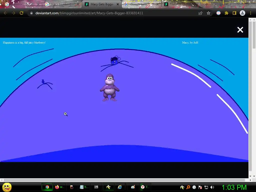This screenshot has width=256, height=192.
Task: Bookmark this page with the star icon
Action: click(208, 13)
